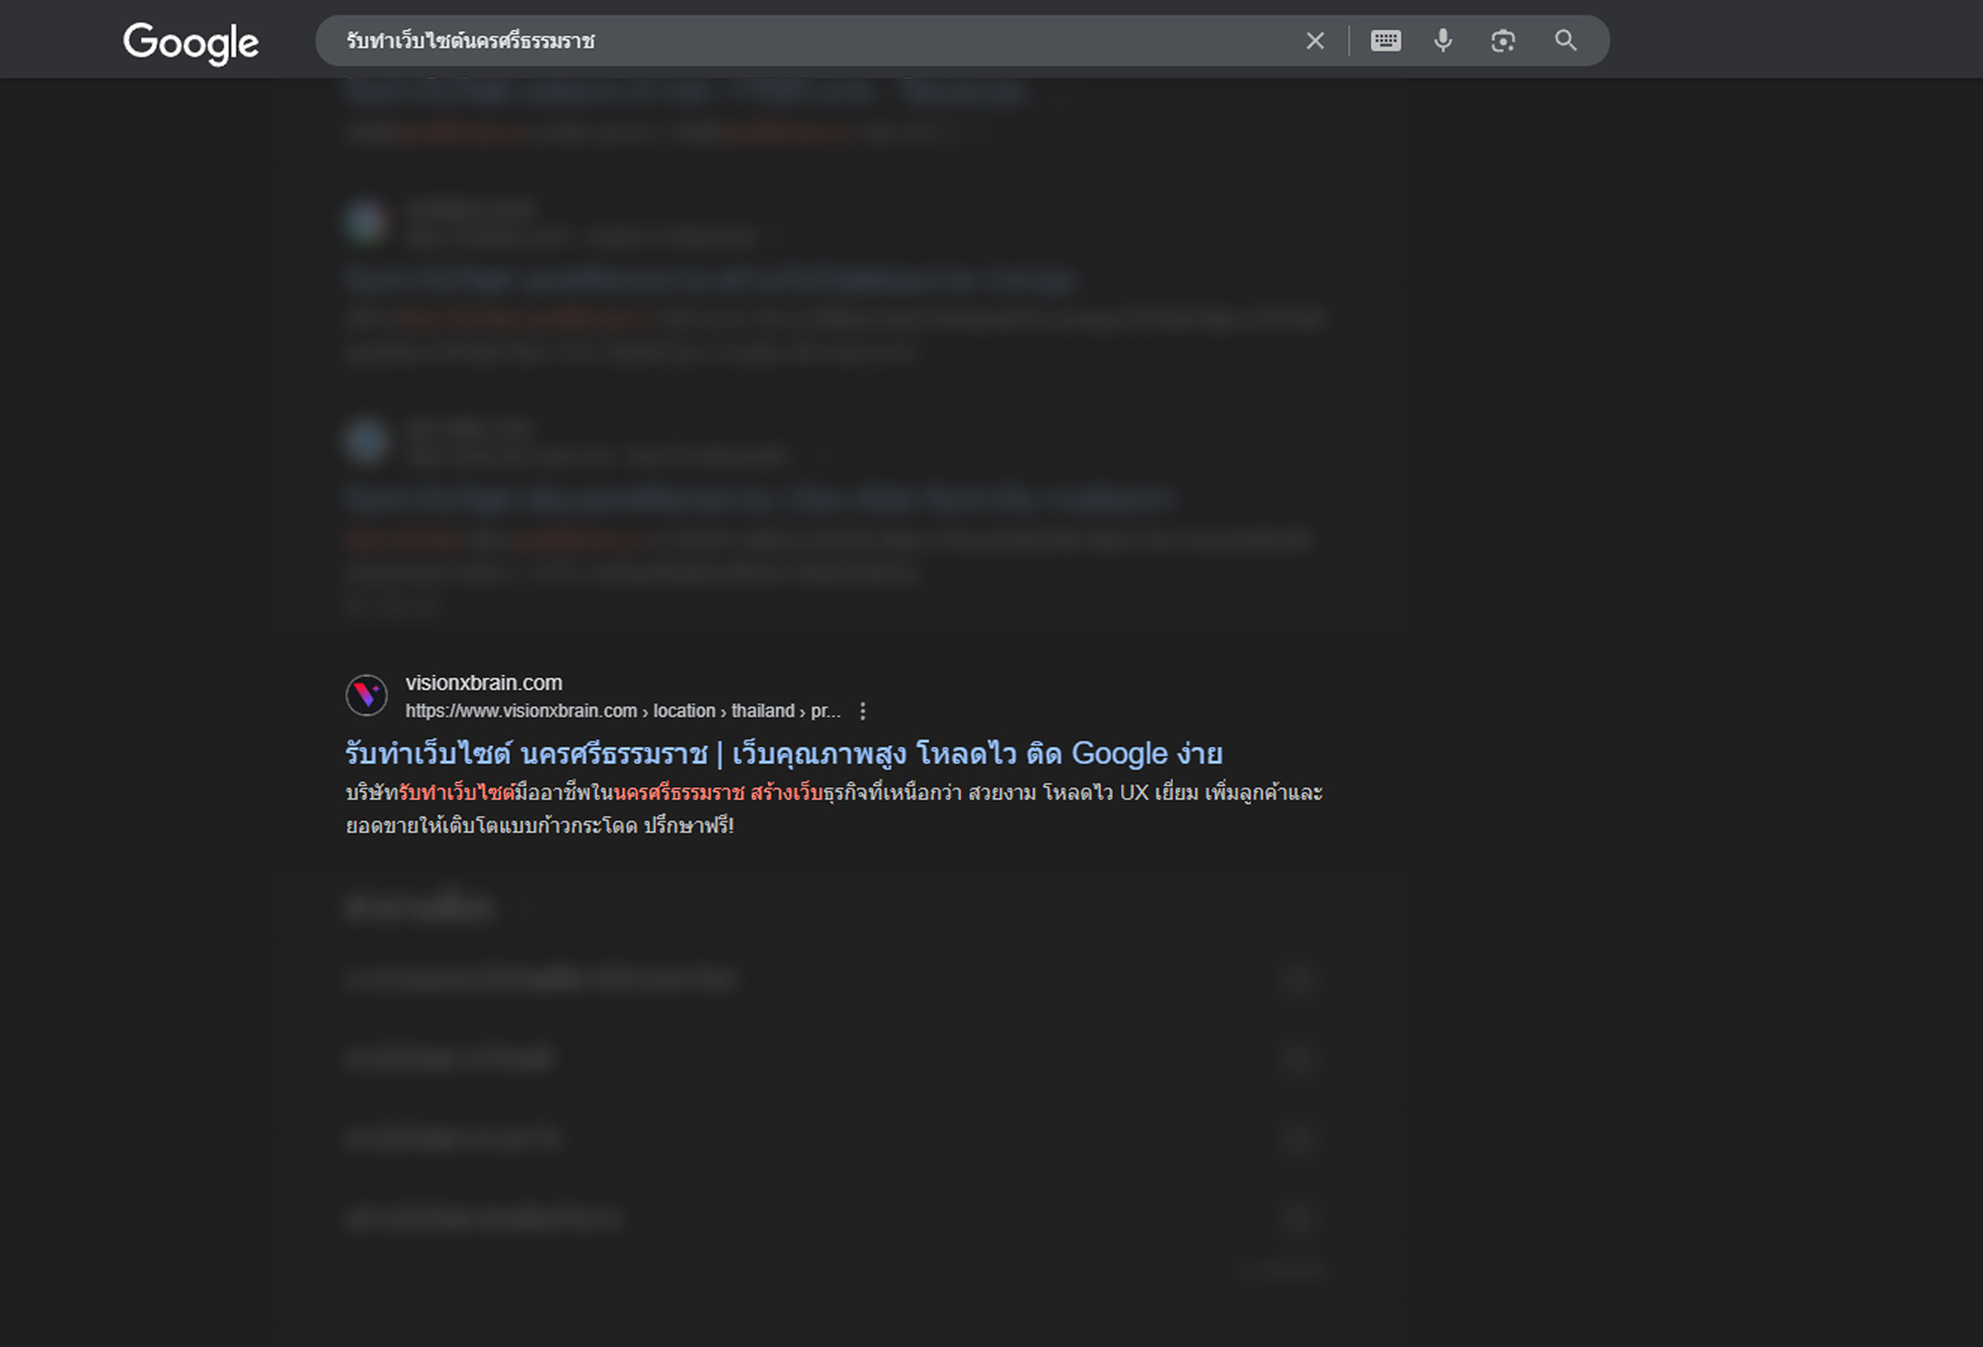
Task: Start voice search with the microphone
Action: [1443, 40]
